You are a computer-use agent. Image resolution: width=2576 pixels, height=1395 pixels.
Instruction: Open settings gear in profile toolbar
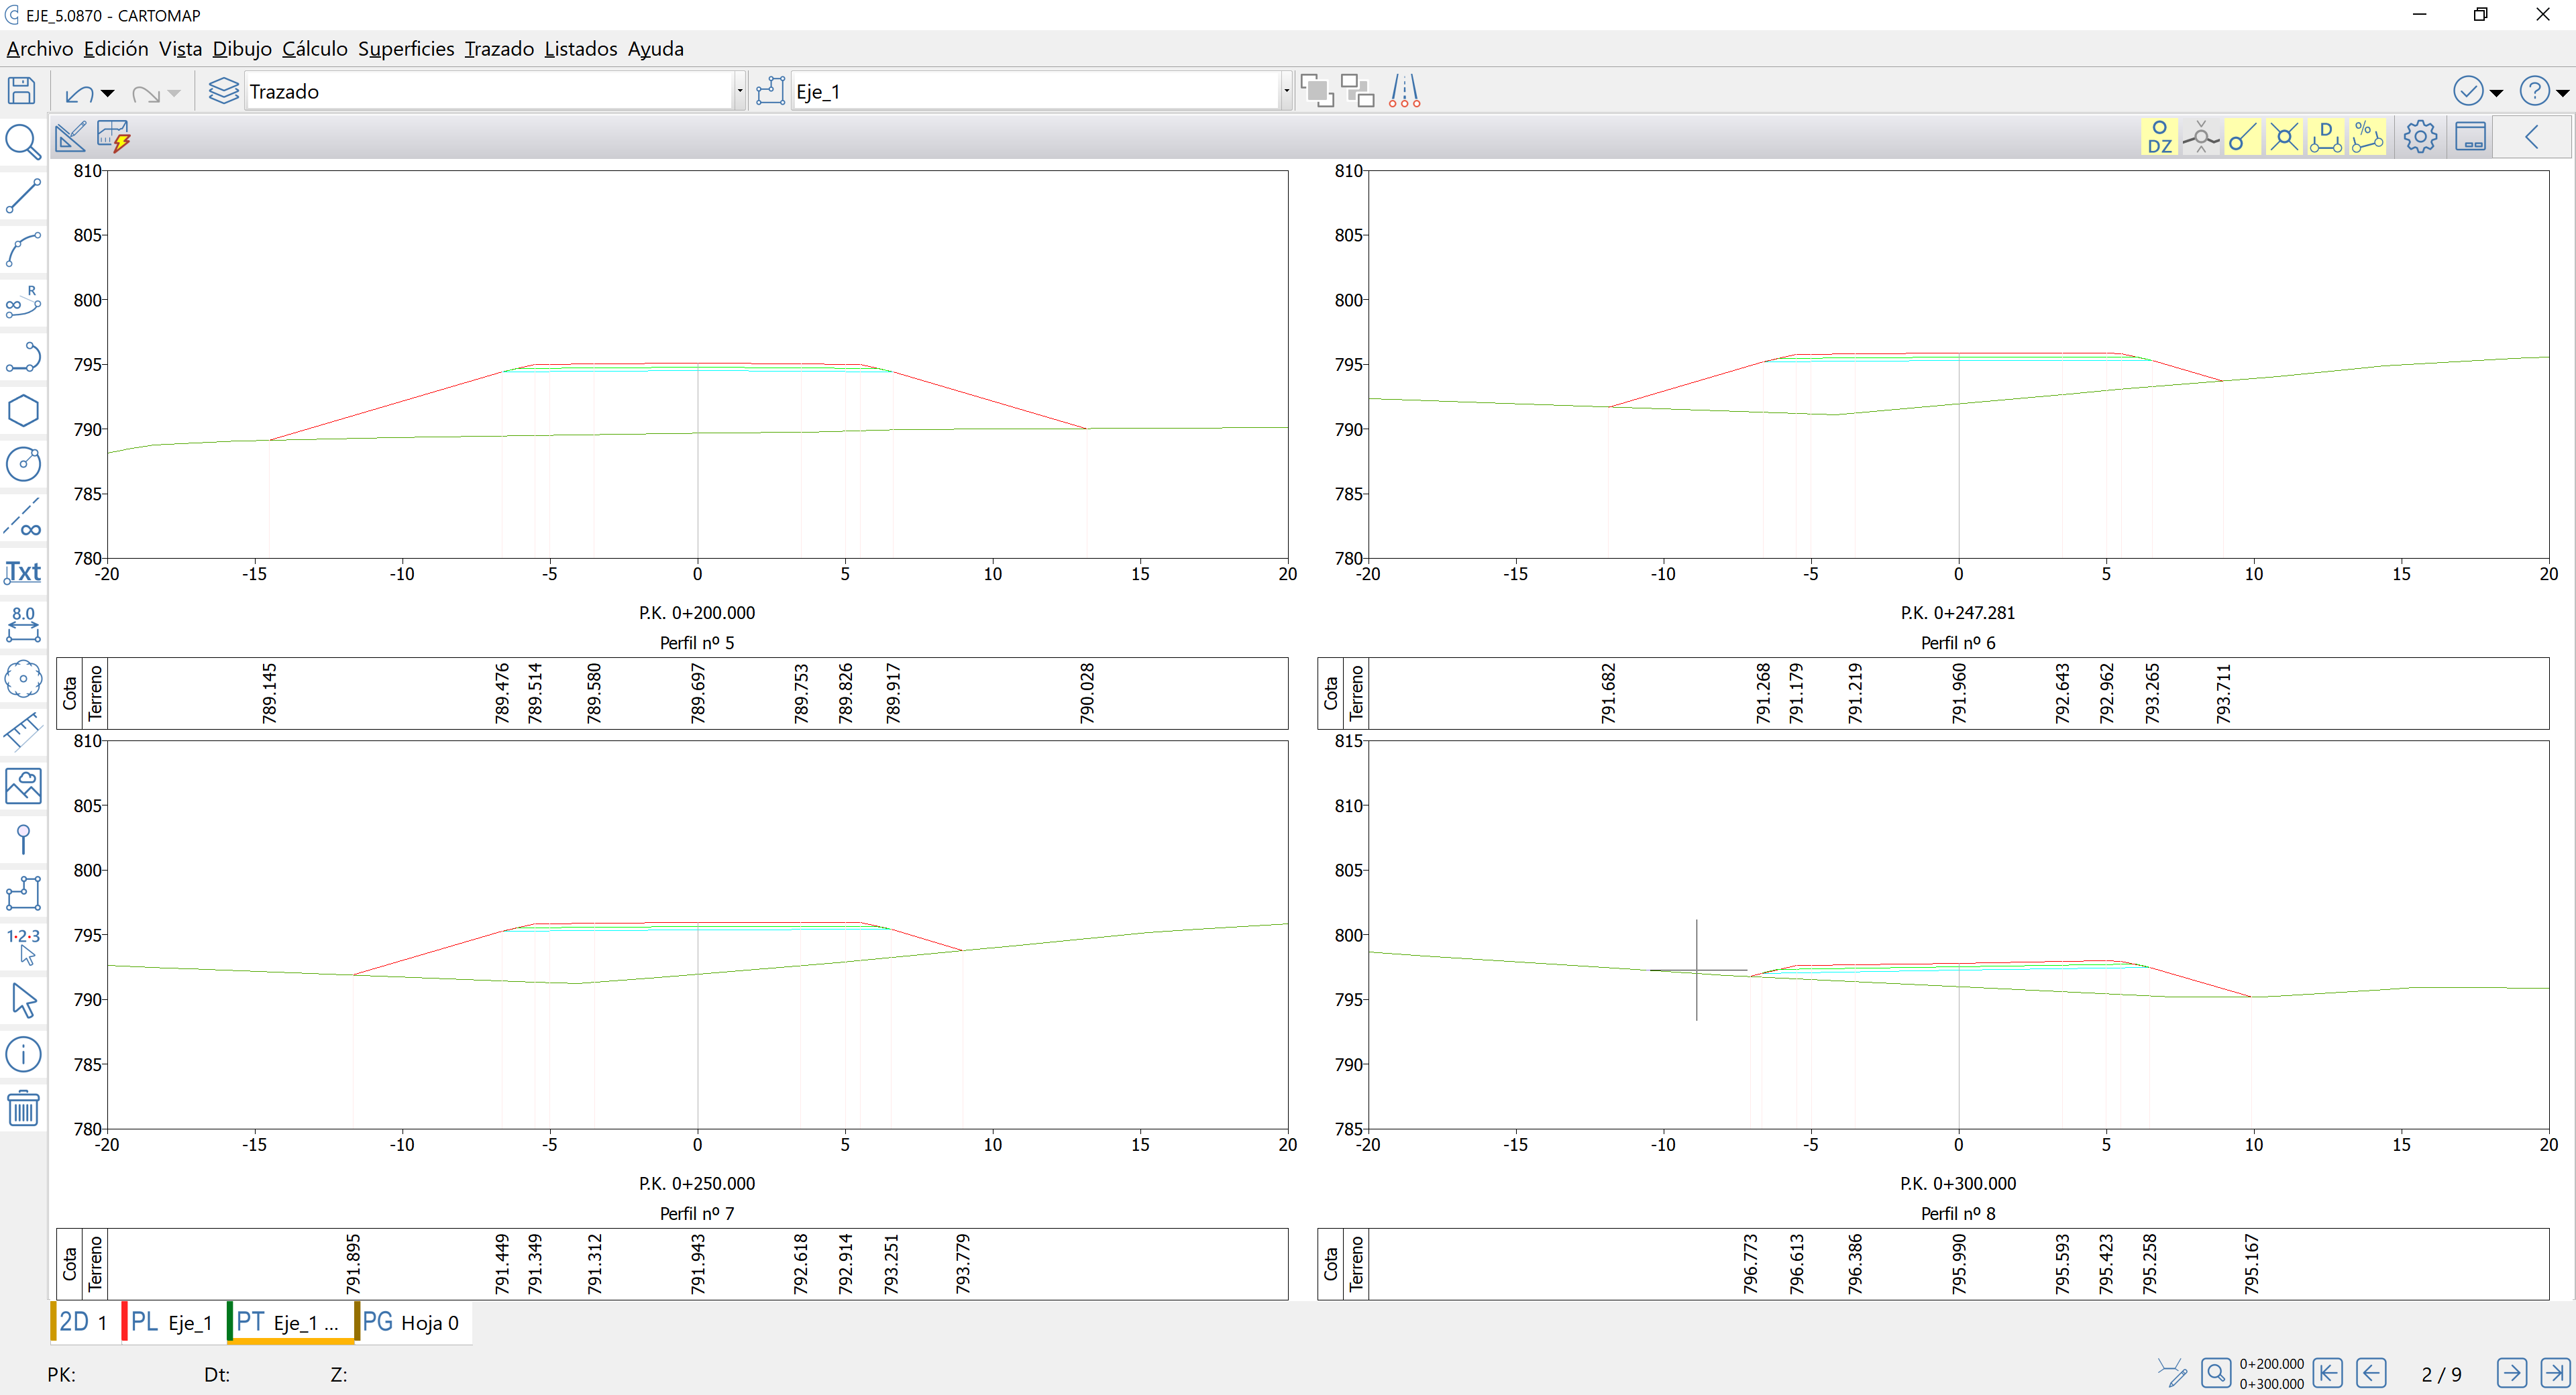tap(2420, 137)
